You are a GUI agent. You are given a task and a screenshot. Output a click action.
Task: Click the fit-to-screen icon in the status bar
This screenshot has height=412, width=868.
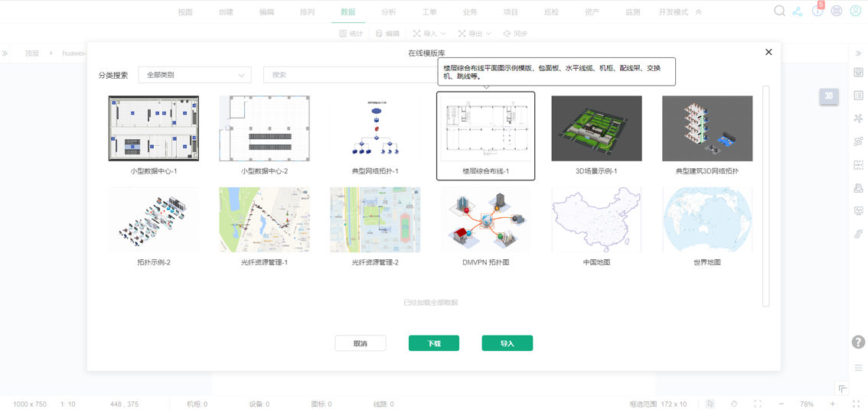(758, 404)
